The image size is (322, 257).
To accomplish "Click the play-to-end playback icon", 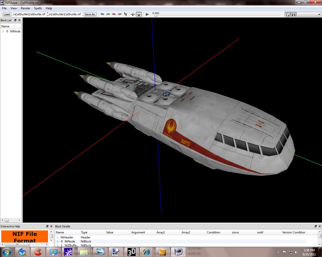I will click(293, 14).
